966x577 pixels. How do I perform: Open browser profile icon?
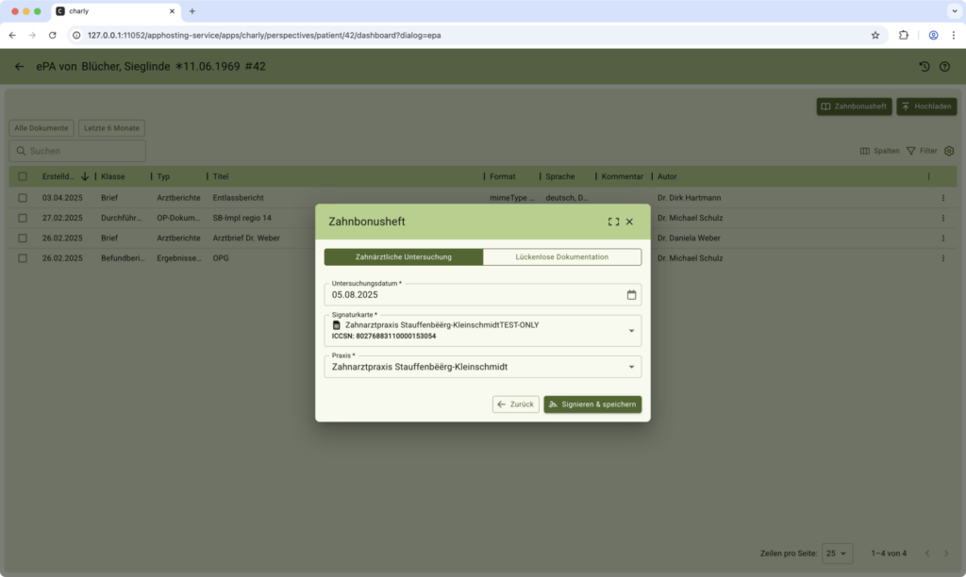coord(933,35)
